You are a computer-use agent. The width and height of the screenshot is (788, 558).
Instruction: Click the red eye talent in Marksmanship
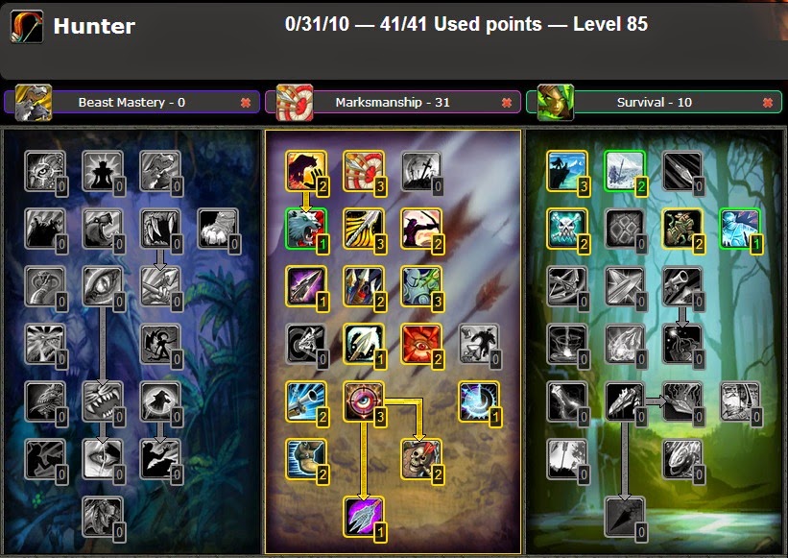pos(421,344)
